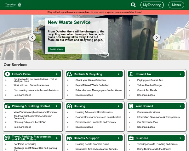Click the e-newsletter sign up banner

click(x=94, y=12)
